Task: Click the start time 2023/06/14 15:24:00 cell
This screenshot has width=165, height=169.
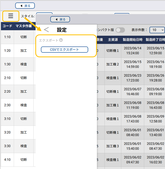Action: pyautogui.click(x=132, y=51)
